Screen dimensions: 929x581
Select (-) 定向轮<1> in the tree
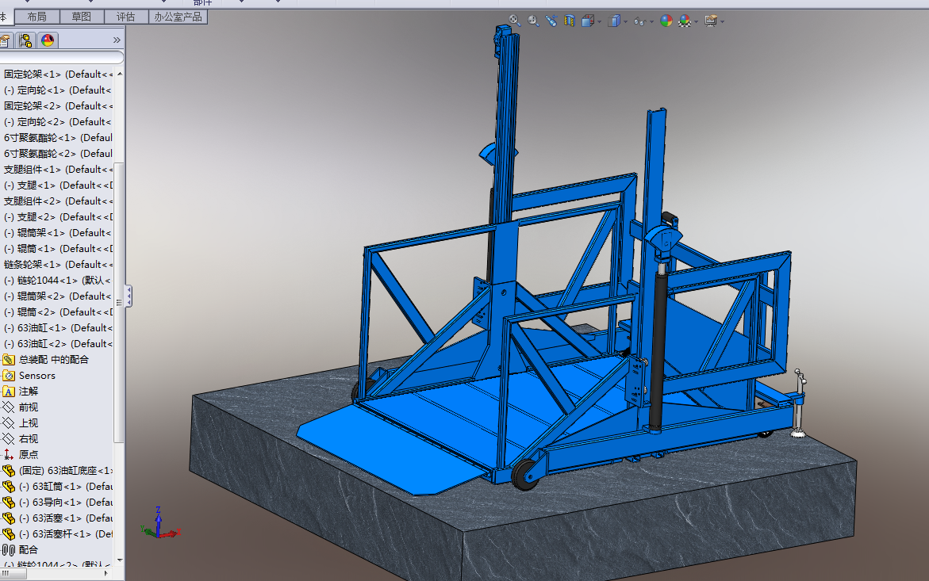[x=57, y=90]
